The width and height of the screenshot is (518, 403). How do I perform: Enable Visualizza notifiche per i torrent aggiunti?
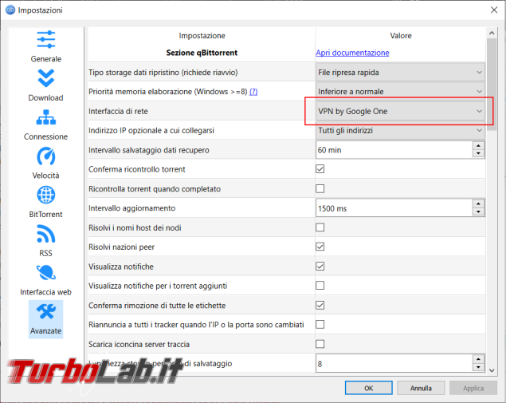[x=320, y=285]
